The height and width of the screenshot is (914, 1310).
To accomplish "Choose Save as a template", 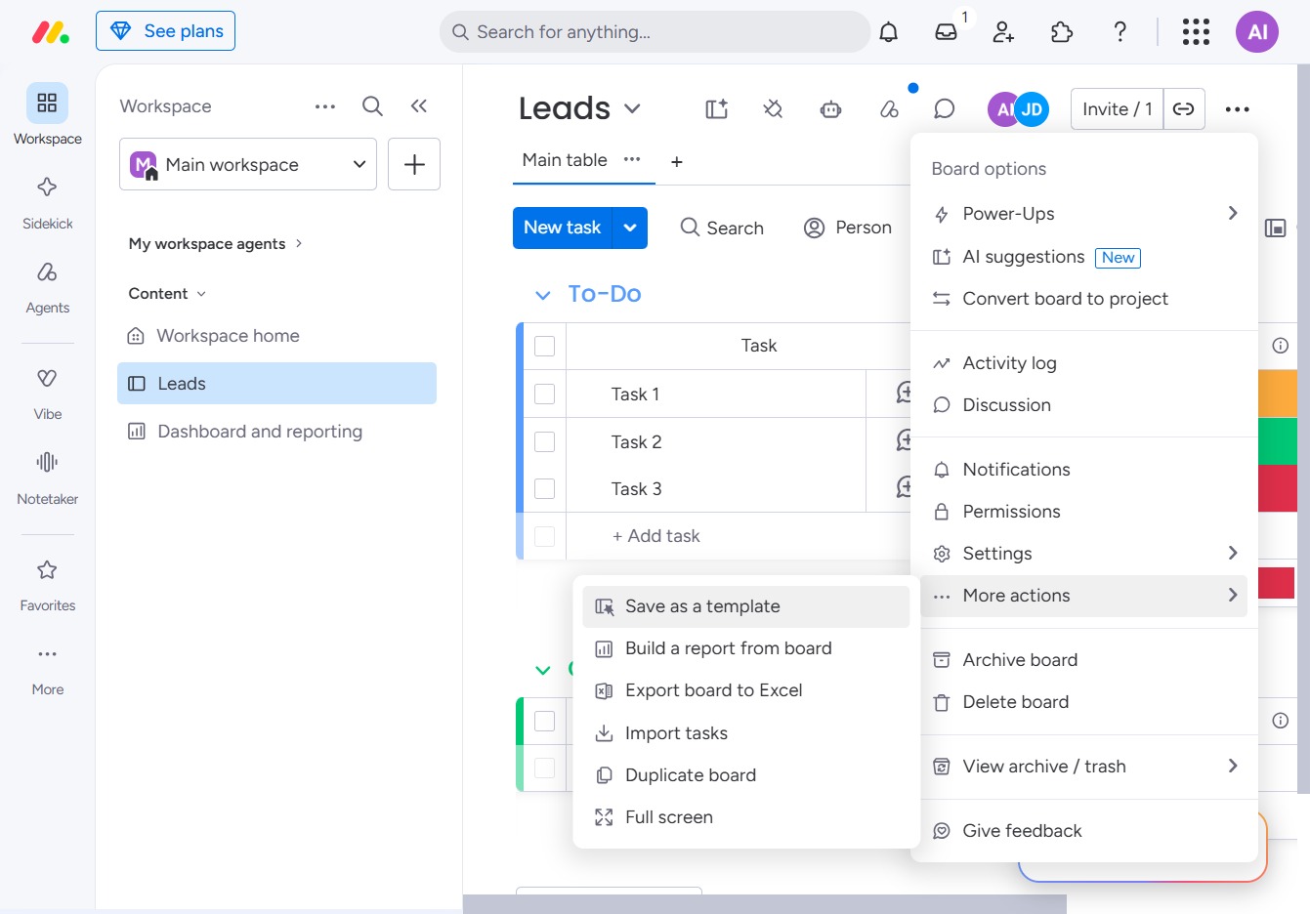I will point(746,606).
